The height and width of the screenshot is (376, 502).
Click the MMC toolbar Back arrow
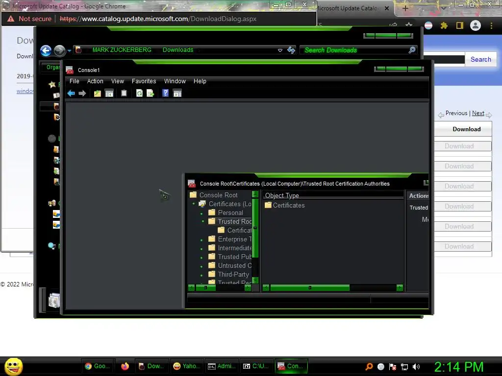pyautogui.click(x=71, y=93)
